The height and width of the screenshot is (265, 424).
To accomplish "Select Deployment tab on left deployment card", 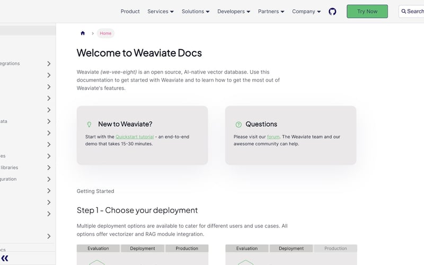I will pos(143,248).
